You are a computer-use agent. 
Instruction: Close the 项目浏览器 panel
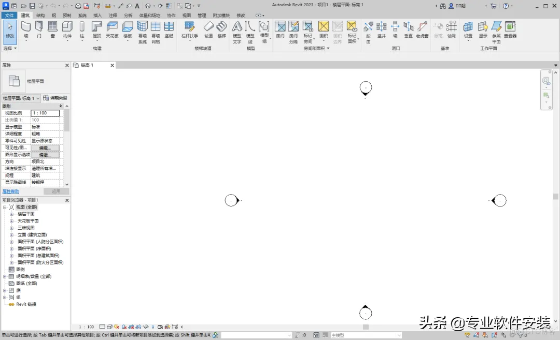pyautogui.click(x=67, y=200)
